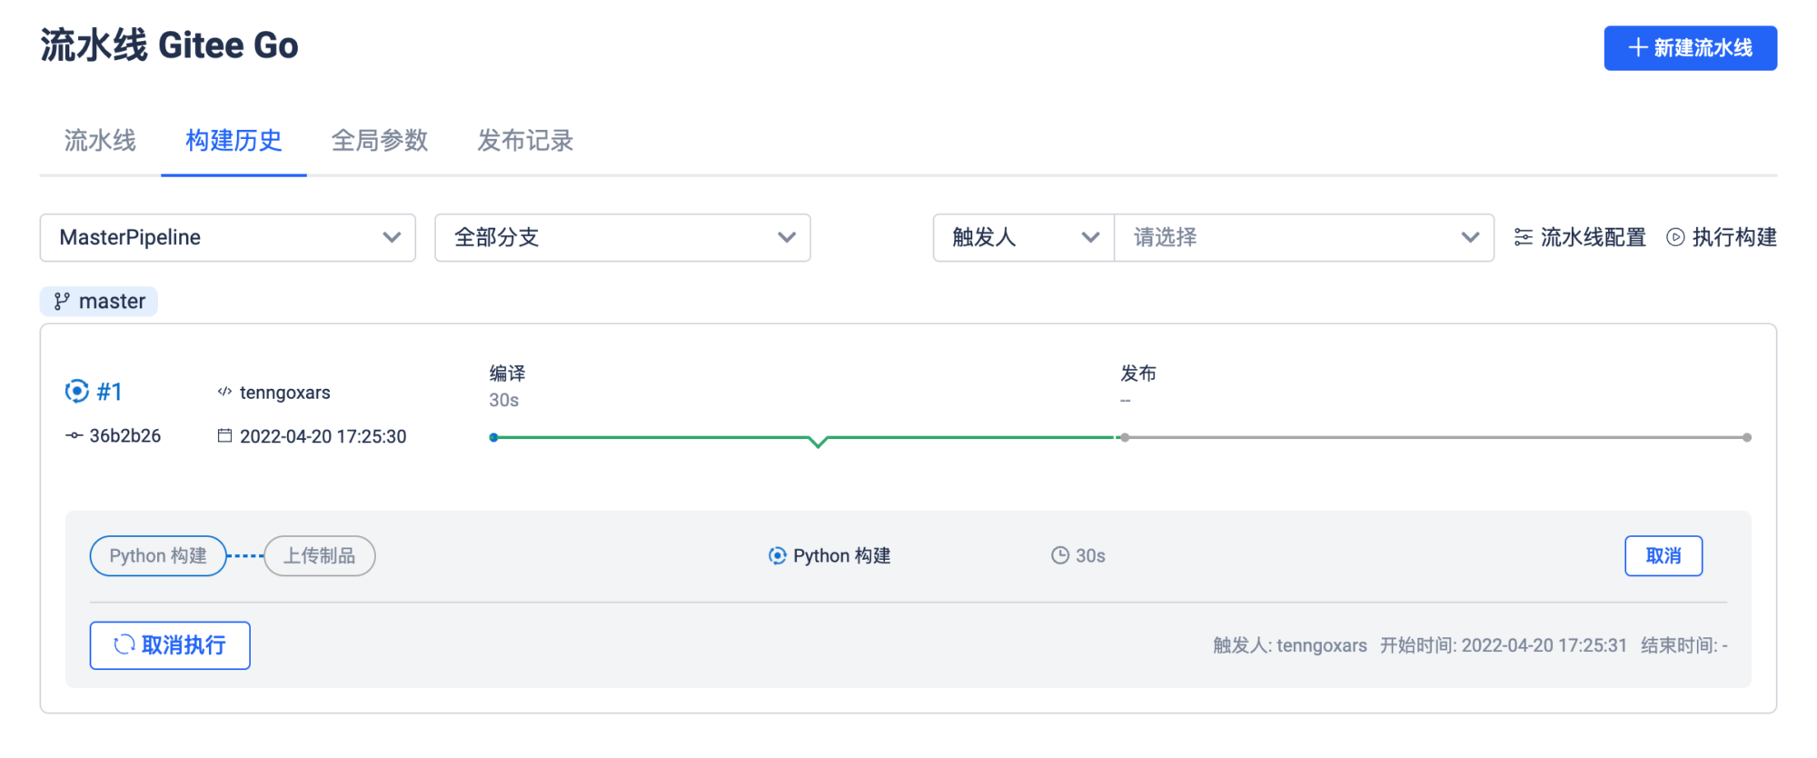Click the 发布 stage marker on timeline

tap(1125, 437)
